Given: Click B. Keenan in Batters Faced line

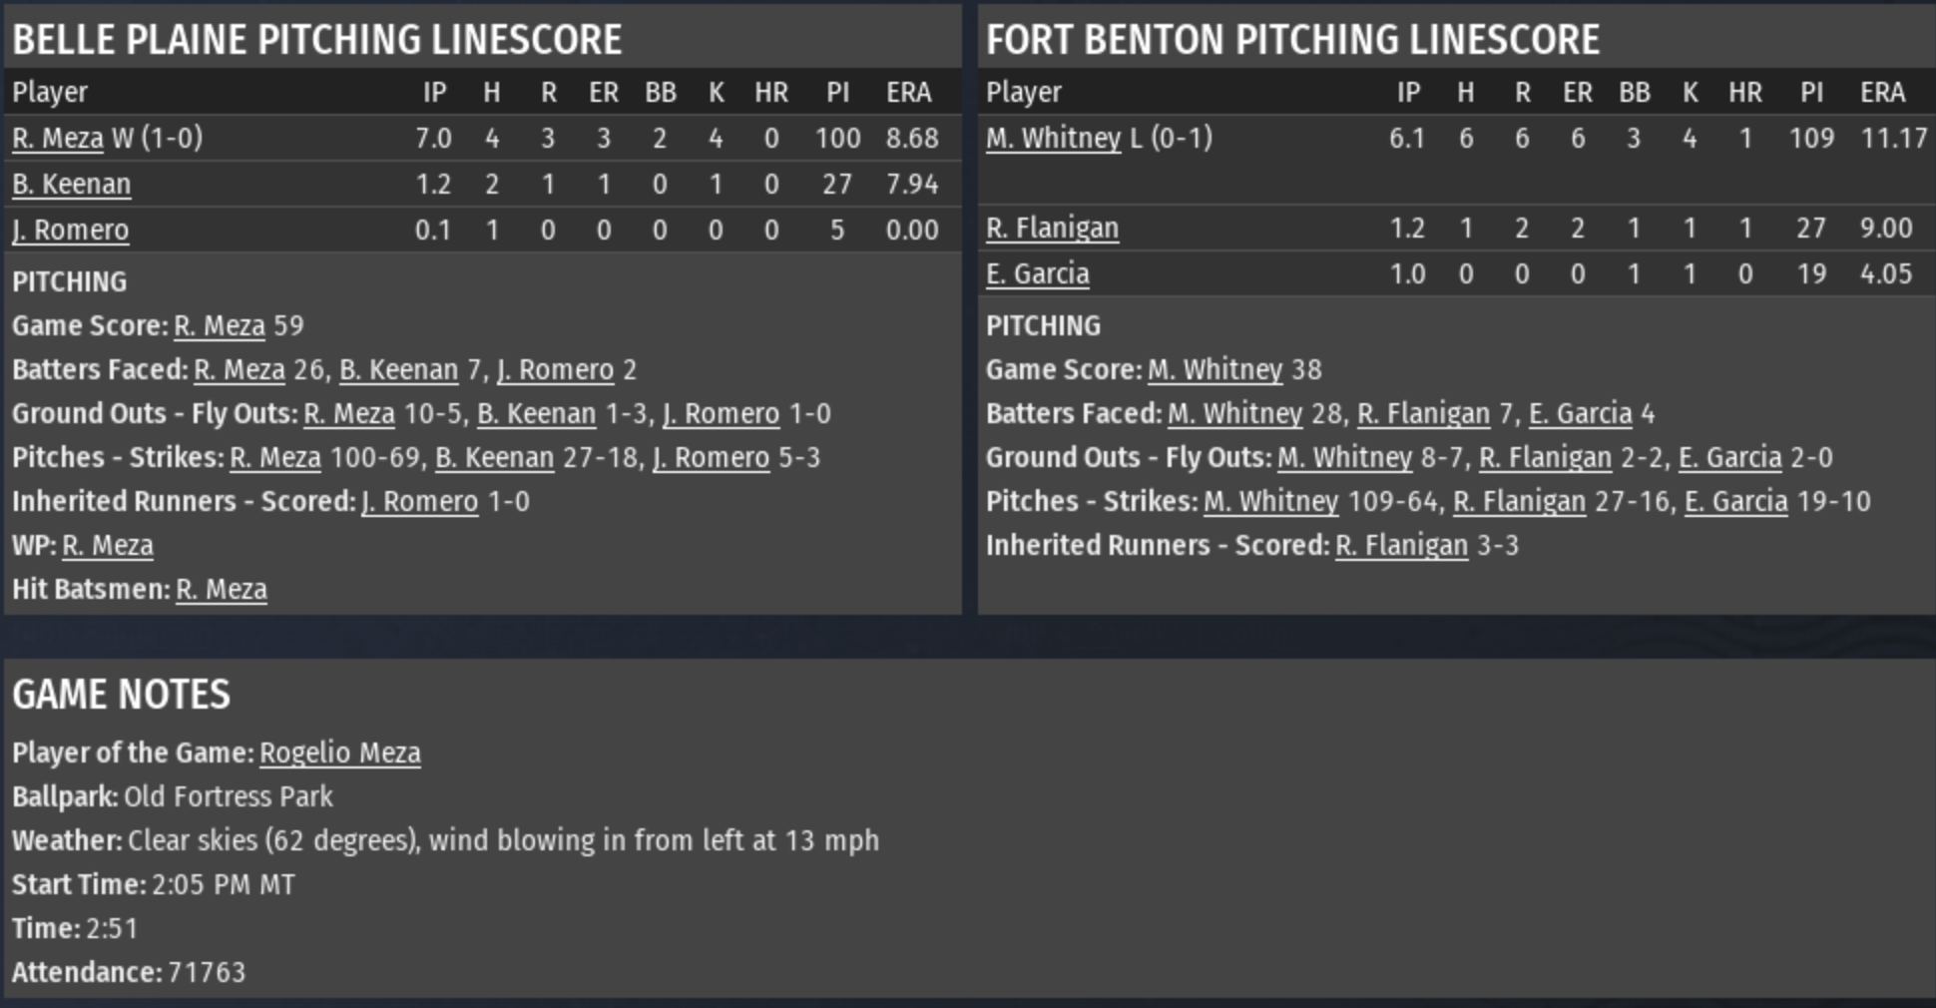Looking at the screenshot, I should [398, 369].
